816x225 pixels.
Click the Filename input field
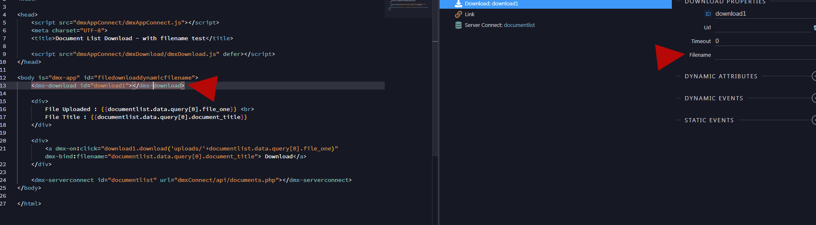pos(765,55)
